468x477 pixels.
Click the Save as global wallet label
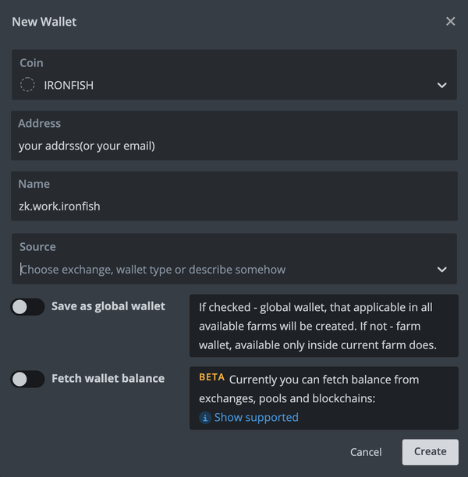(x=108, y=306)
